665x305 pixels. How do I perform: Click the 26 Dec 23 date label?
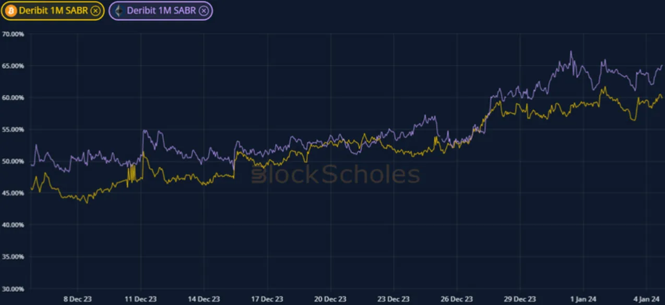(456, 299)
